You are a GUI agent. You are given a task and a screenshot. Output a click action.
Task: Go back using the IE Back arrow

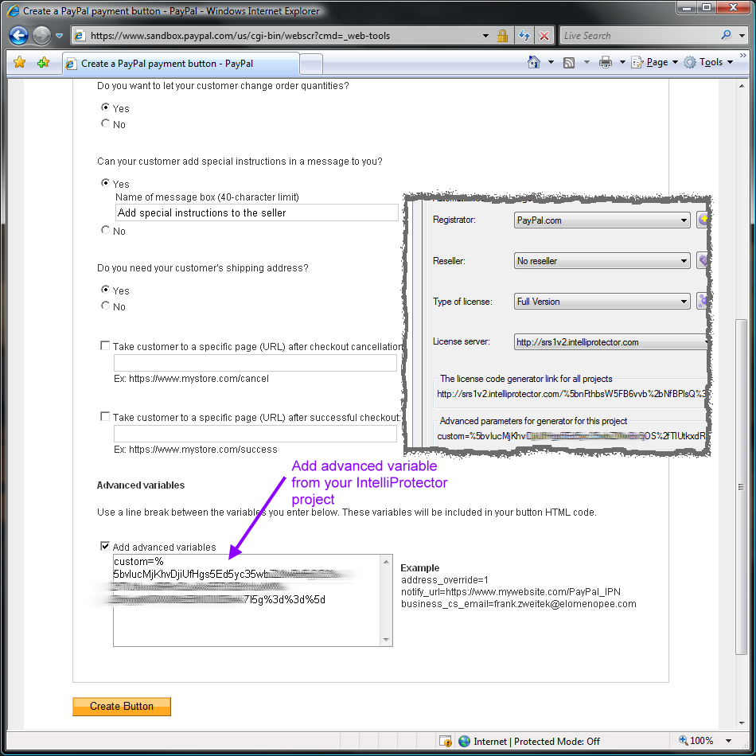point(18,35)
